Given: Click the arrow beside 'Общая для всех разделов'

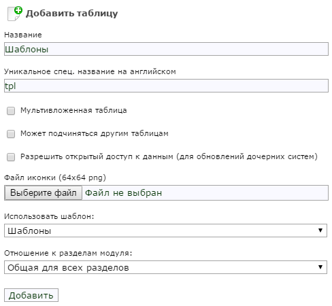Looking at the screenshot, I should coord(320,267).
